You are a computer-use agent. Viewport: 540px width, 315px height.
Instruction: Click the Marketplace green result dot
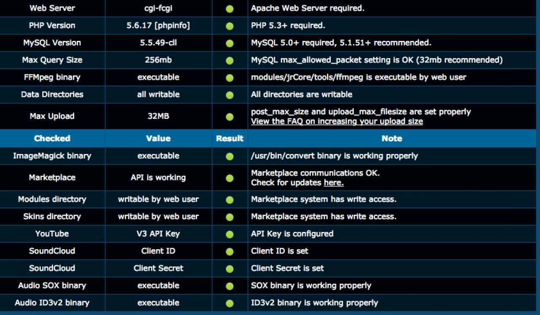pos(229,178)
